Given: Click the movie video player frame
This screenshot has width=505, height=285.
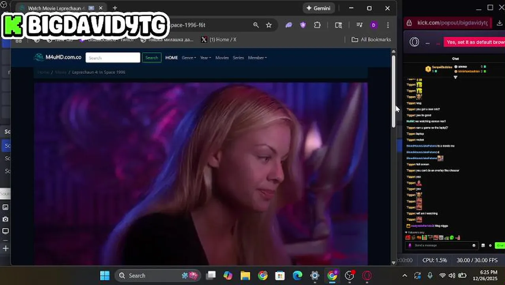Looking at the screenshot, I should pyautogui.click(x=201, y=173).
